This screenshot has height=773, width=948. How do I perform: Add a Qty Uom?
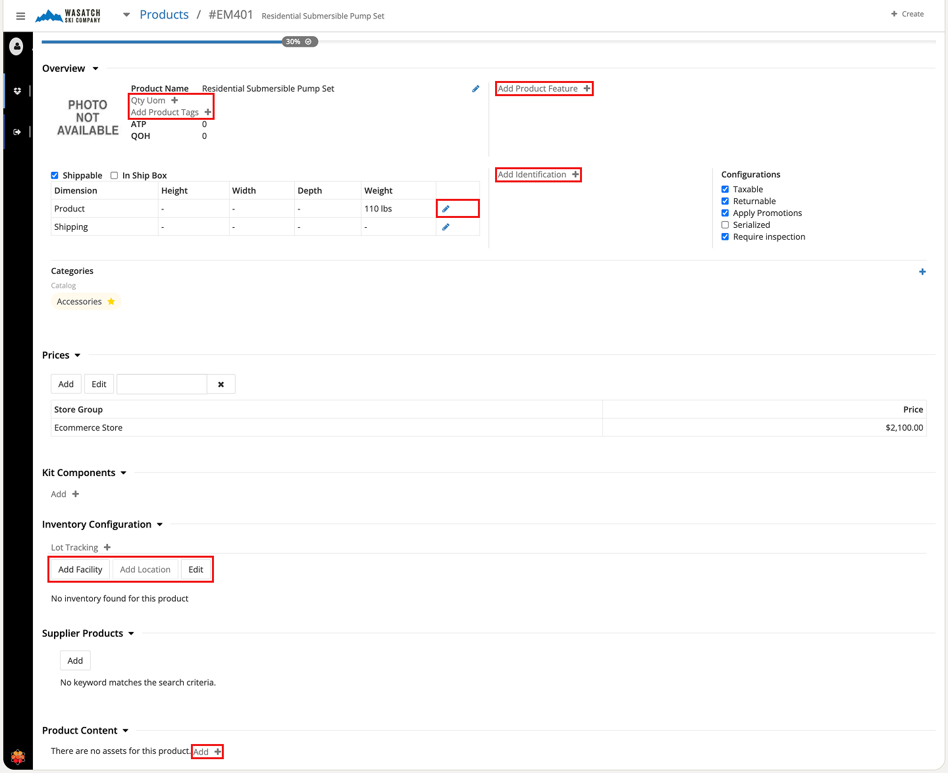[x=174, y=101]
